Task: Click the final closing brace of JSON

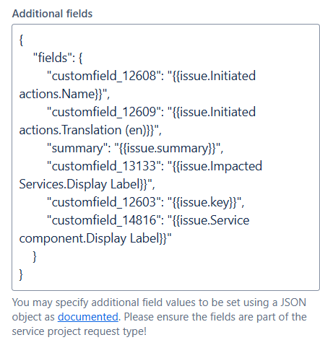Action: [x=21, y=274]
